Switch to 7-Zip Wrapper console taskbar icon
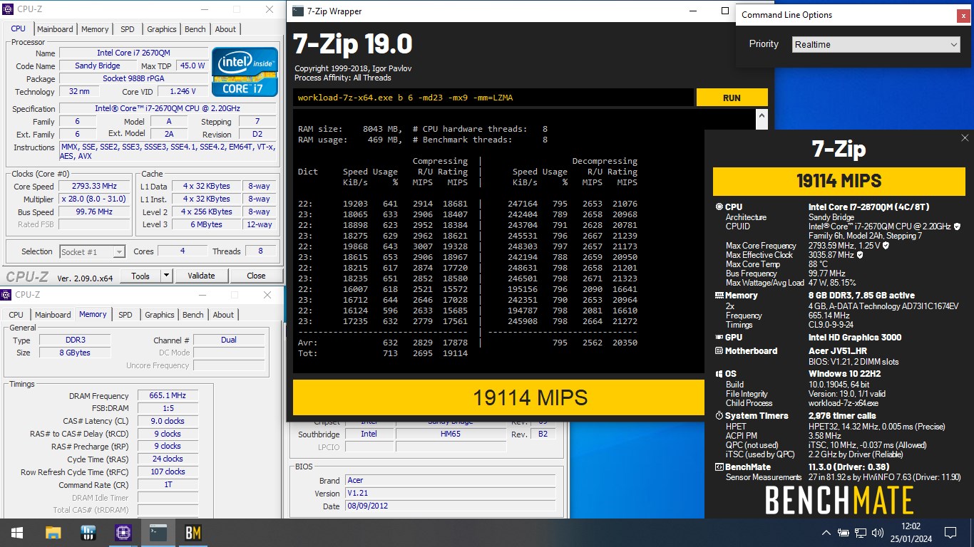Screen dimensions: 974x547 (x=158, y=533)
